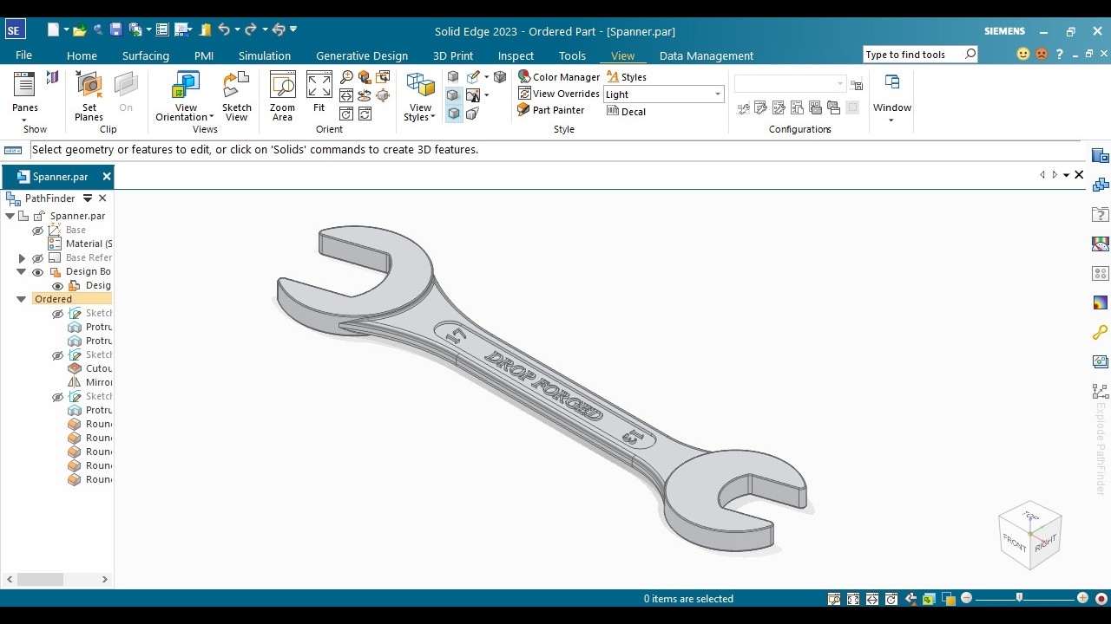Toggle visibility of Base coordinate system
This screenshot has width=1111, height=624.
pos(37,231)
